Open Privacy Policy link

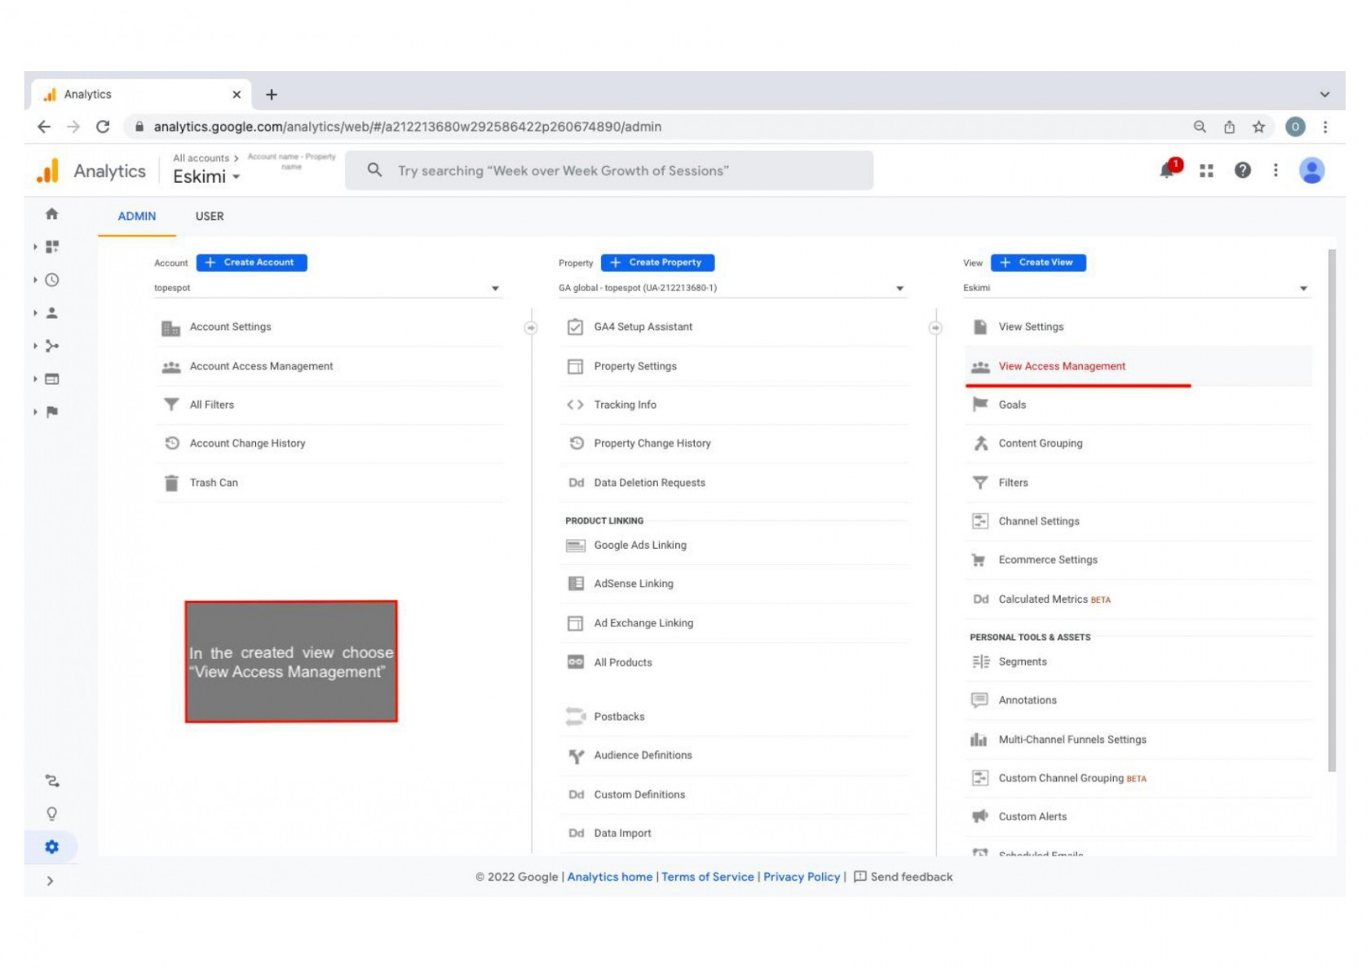coord(802,877)
